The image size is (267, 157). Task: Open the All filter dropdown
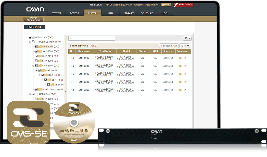(185, 46)
